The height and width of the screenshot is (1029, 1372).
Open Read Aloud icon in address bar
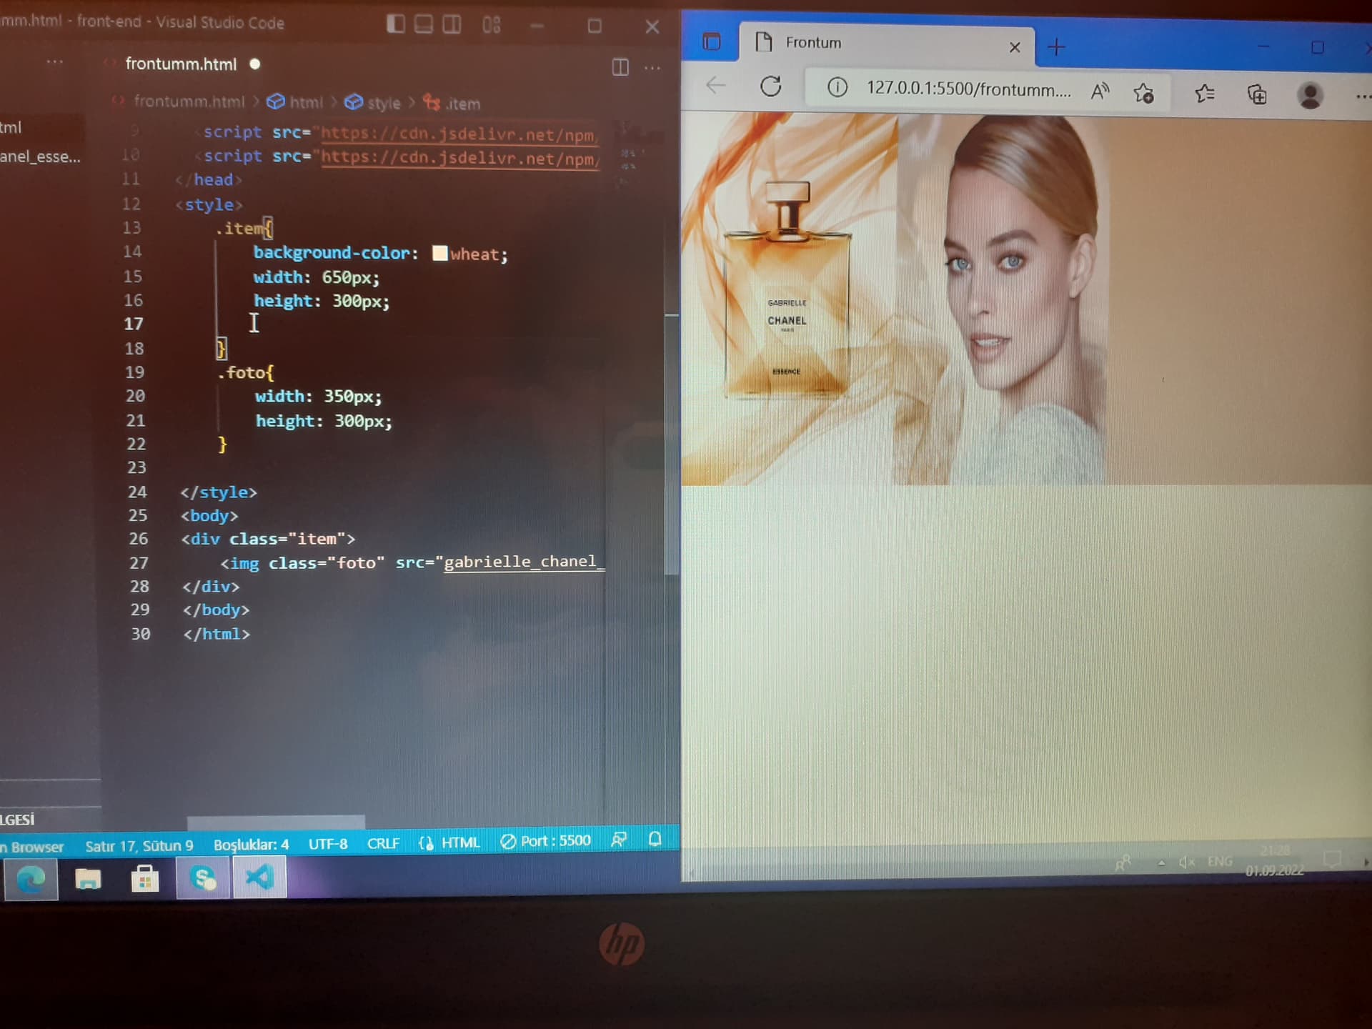(x=1100, y=91)
